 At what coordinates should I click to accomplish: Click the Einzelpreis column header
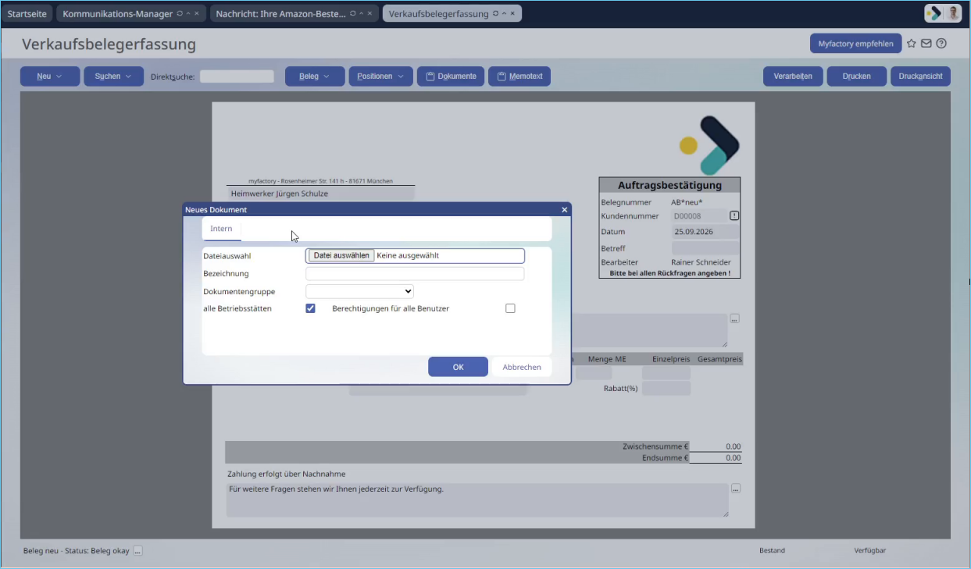672,359
